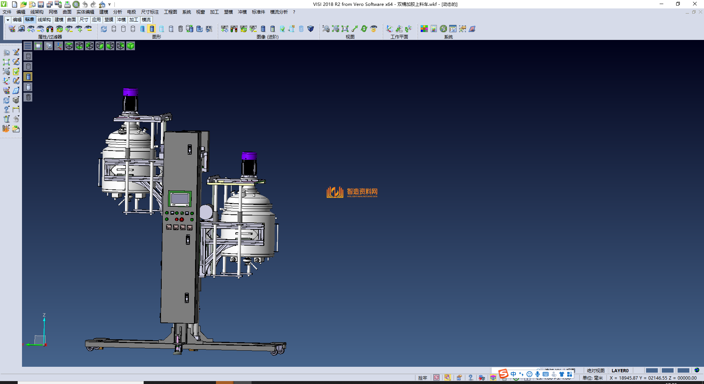The image size is (704, 384).
Task: Click the solid green cube view icon
Action: 131,46
